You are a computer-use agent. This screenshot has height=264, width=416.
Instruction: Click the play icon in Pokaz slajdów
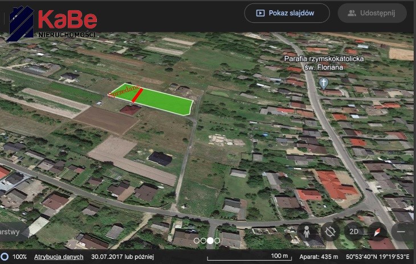point(260,13)
